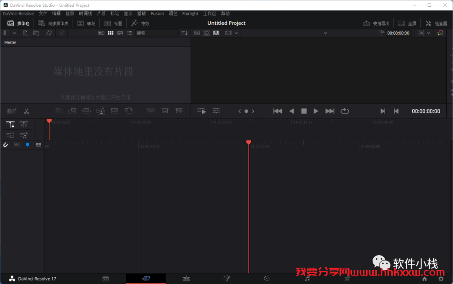This screenshot has width=453, height=284.
Task: Click the upper timeline red playhead handle
Action: tap(49, 121)
